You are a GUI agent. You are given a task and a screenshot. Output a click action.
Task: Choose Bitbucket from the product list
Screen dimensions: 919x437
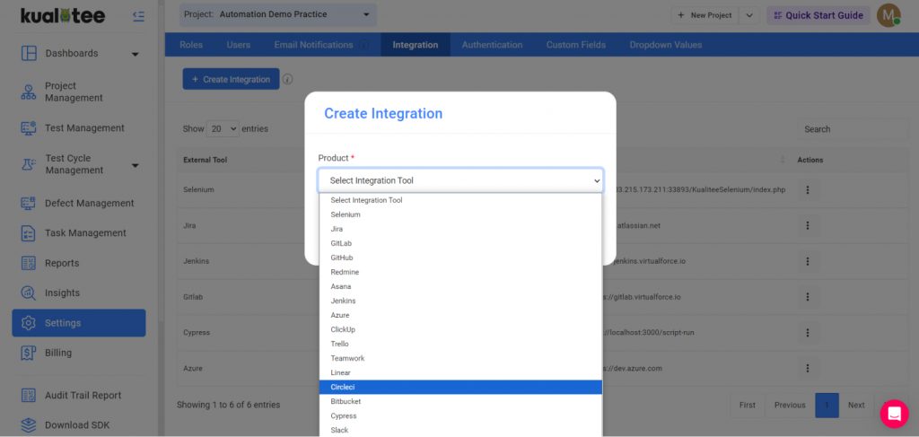coord(460,401)
